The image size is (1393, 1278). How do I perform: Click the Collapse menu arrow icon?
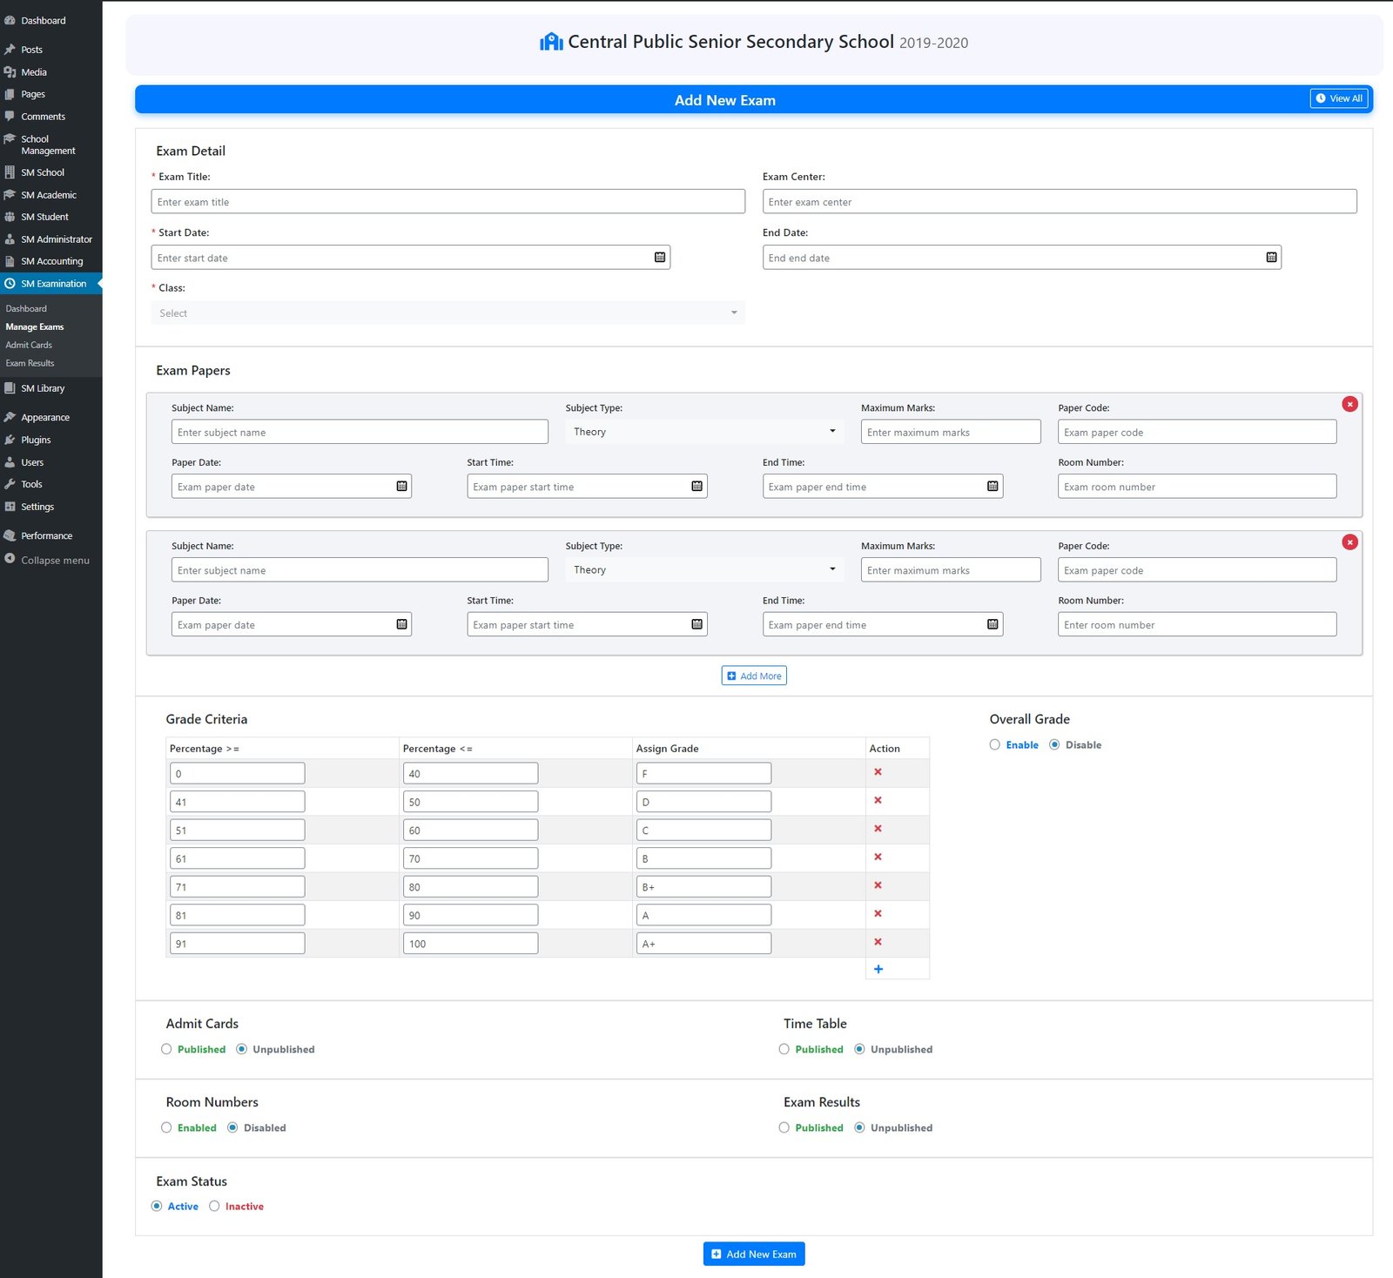10,559
